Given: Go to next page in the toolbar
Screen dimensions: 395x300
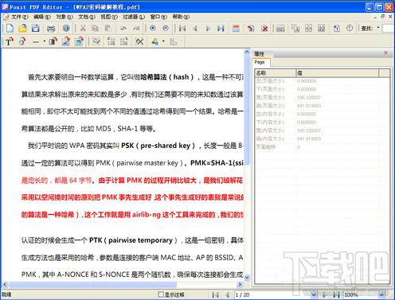Looking at the screenshot, I should point(208,28).
